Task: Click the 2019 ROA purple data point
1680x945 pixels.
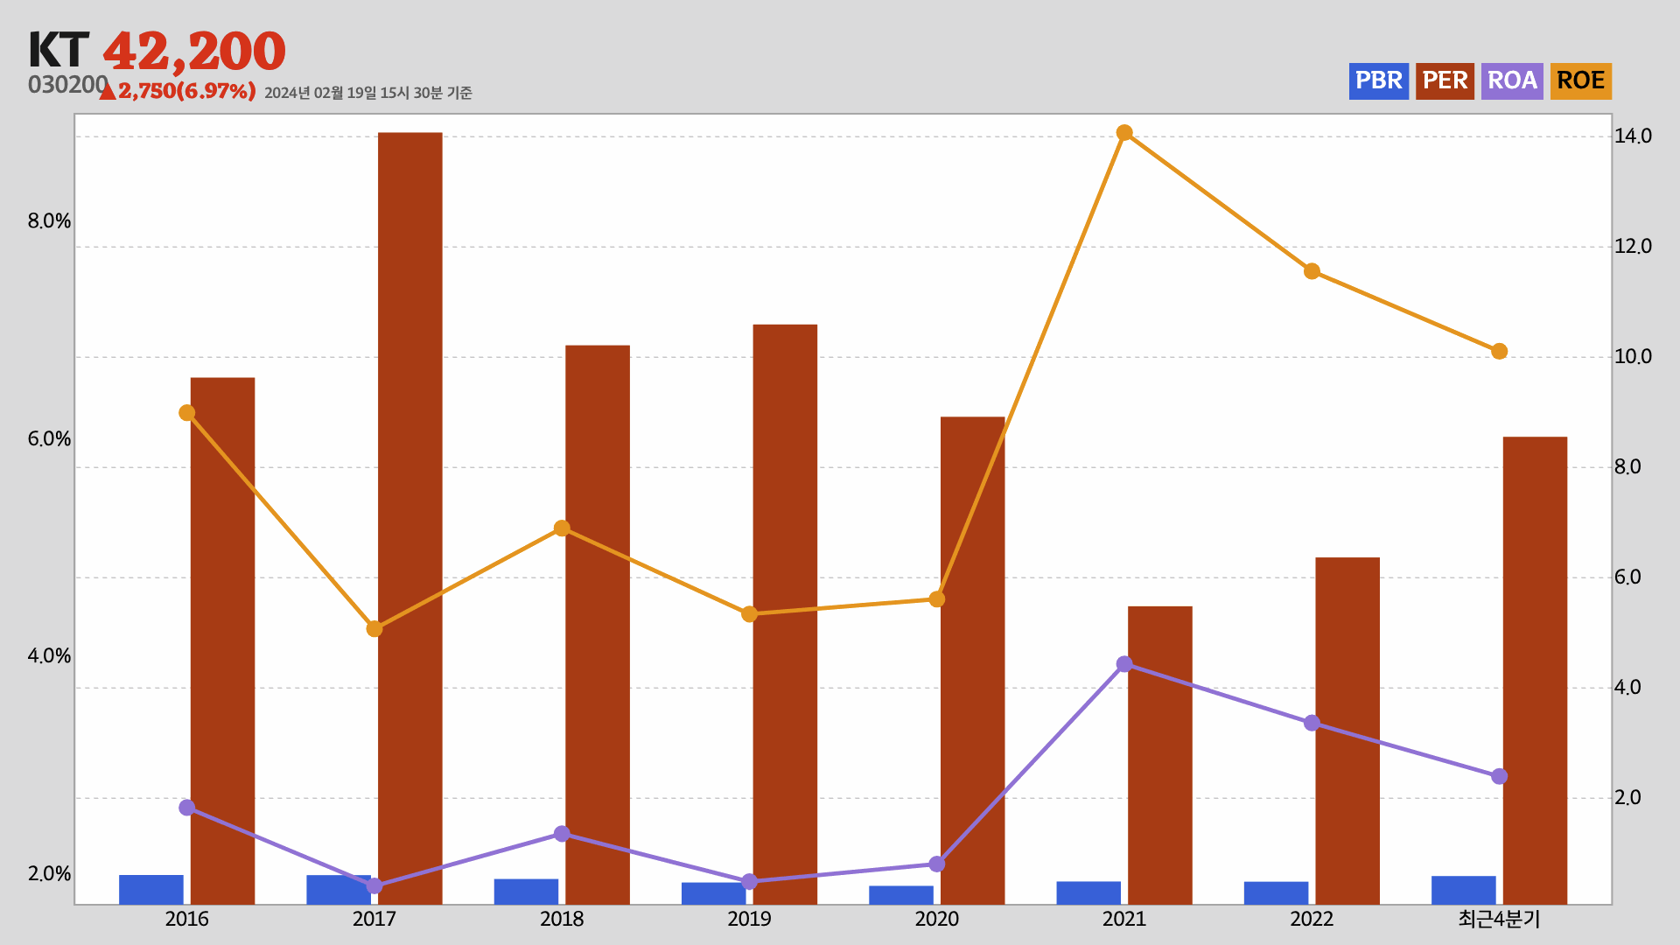Action: (749, 881)
